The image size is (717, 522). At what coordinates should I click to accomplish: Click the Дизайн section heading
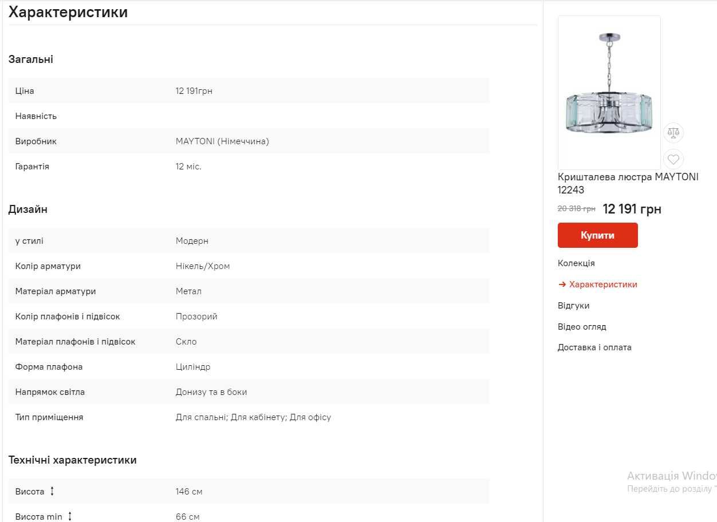click(x=28, y=209)
